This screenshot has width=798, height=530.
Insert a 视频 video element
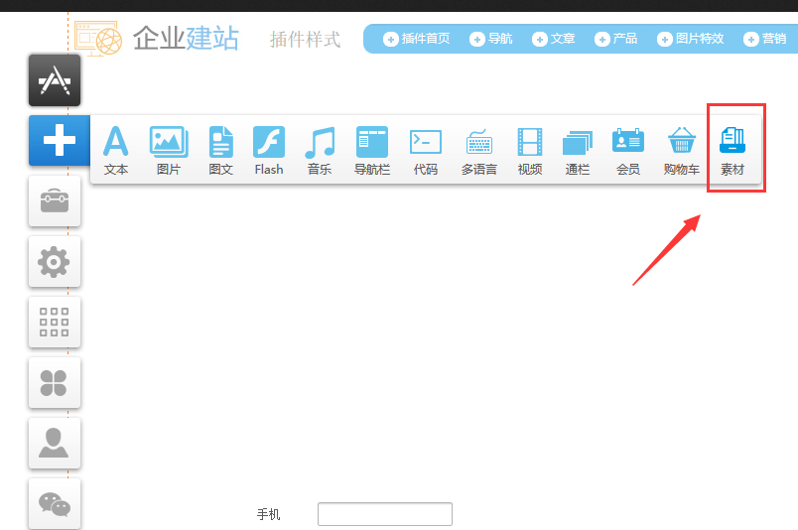coord(530,150)
